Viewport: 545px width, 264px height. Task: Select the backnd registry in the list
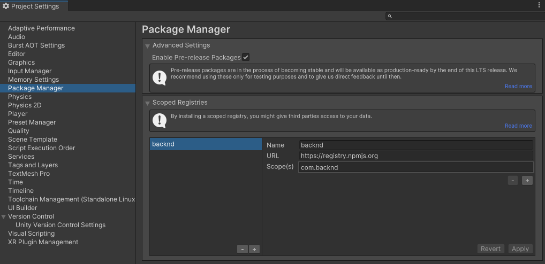pyautogui.click(x=205, y=144)
